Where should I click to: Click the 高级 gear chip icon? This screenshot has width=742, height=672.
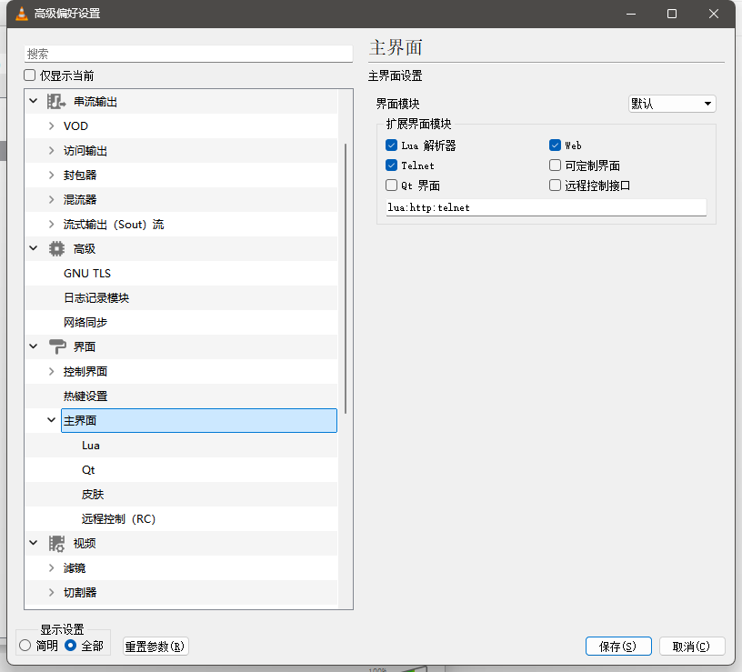tap(56, 249)
